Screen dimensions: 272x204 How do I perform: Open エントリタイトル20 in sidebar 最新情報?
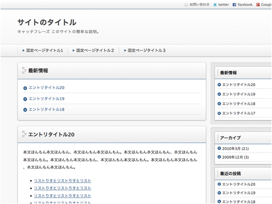click(x=239, y=85)
